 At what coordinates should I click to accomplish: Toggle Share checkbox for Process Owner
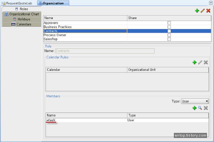pos(169,35)
